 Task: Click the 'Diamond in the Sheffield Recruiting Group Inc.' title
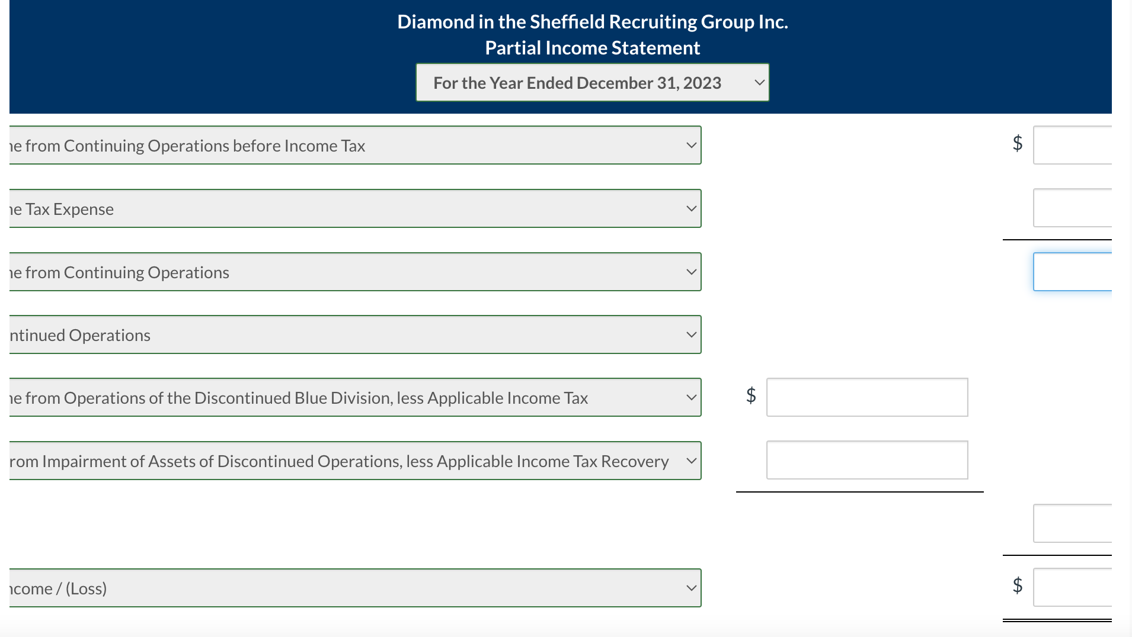point(593,21)
